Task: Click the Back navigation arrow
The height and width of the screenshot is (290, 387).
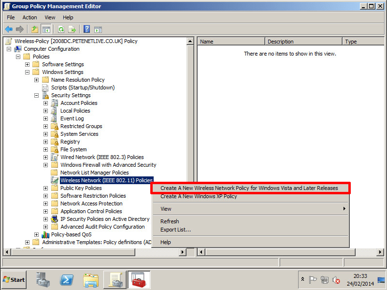Action: [x=9, y=29]
